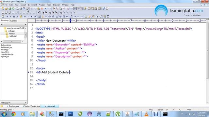The height and width of the screenshot is (117, 209).
Task: Apply Bold HTML formatting
Action: coord(7,17)
